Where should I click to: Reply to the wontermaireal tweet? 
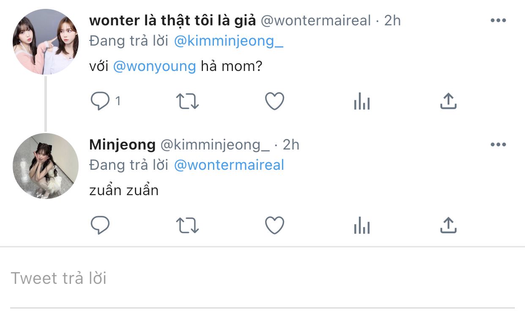(100, 101)
